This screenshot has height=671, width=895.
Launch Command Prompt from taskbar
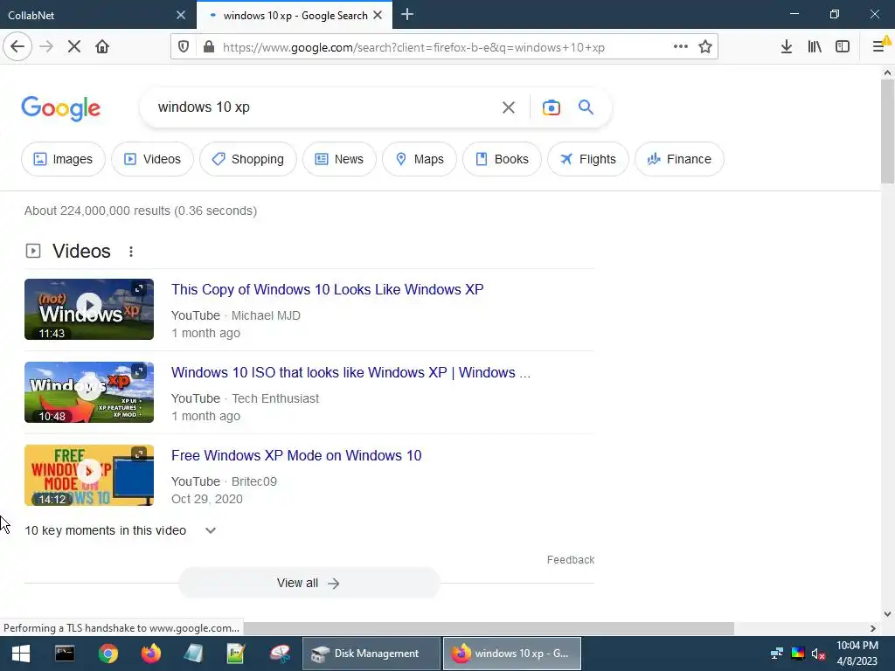[65, 654]
